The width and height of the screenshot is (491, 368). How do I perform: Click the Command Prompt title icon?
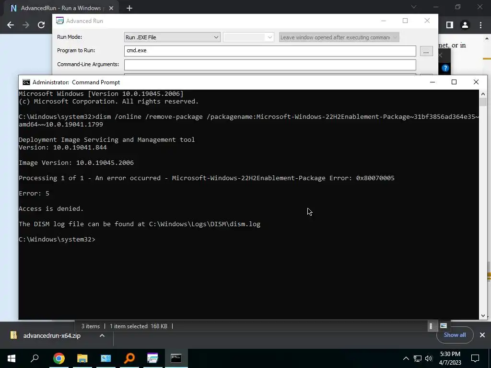(26, 82)
